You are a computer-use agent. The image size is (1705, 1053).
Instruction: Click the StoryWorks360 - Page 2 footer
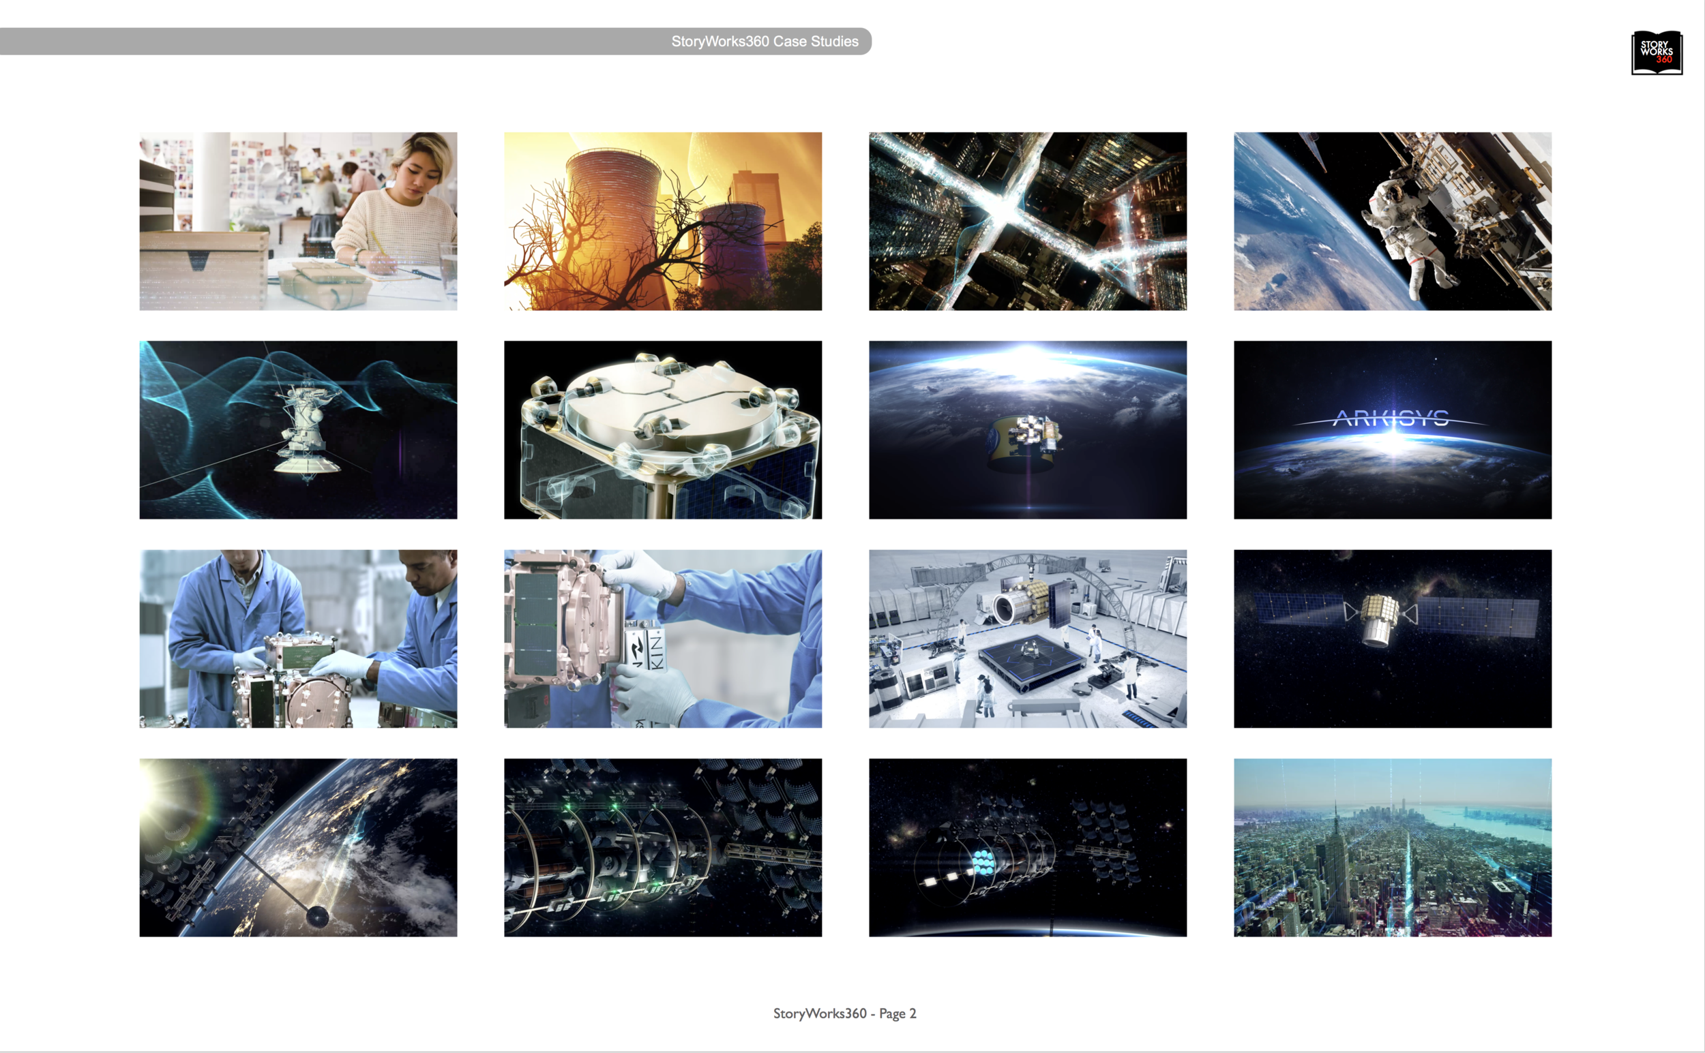pos(844,1013)
